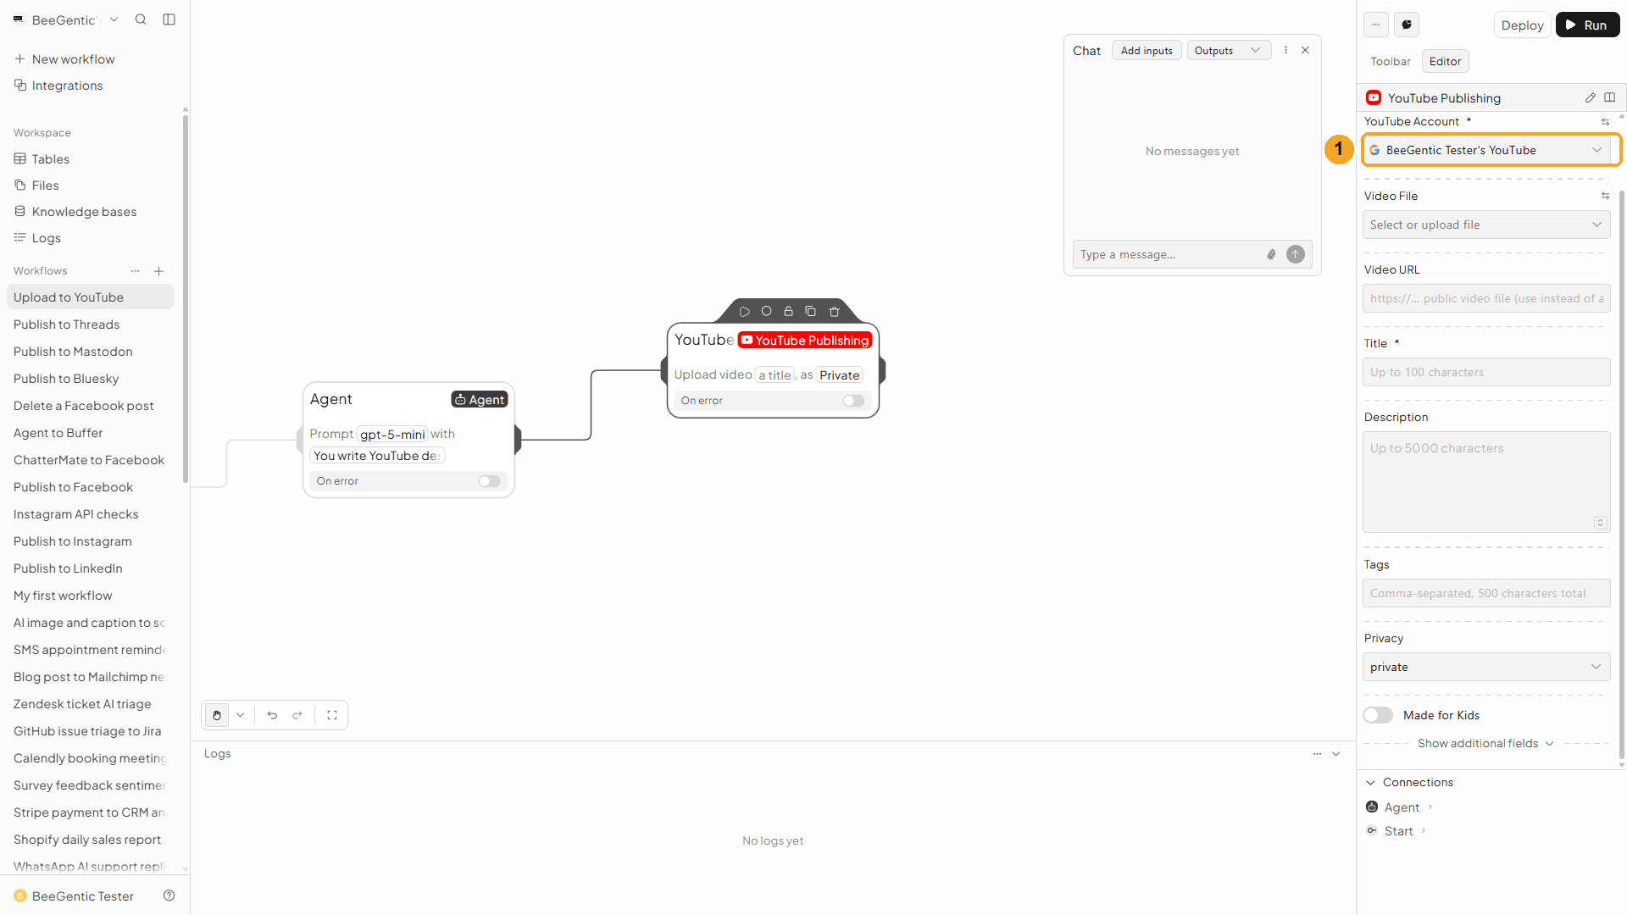Duplicate the YouTube node
Viewport: 1627px width, 915px height.
coord(811,312)
